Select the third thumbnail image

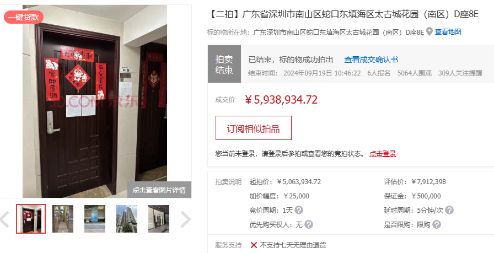[x=95, y=219]
